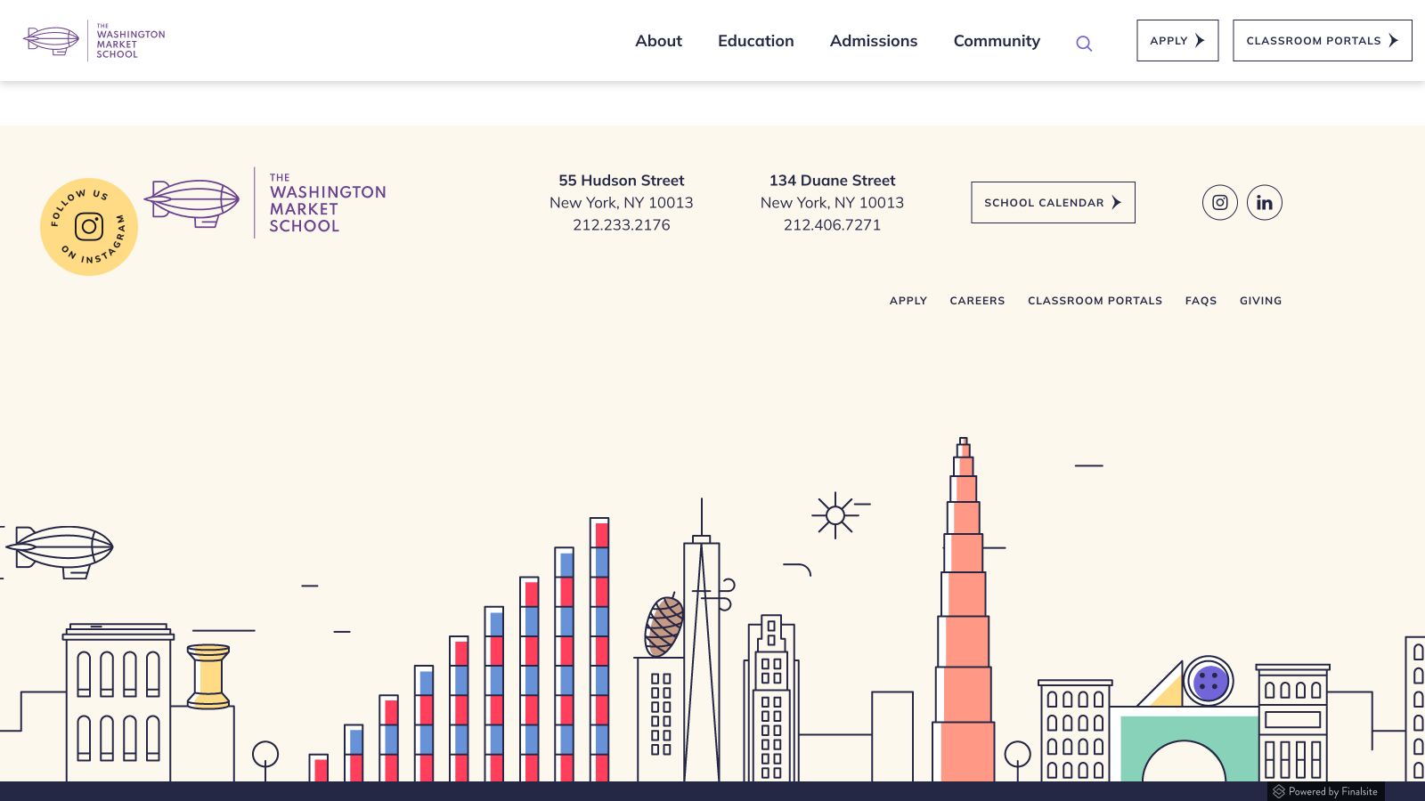The height and width of the screenshot is (801, 1425).
Task: Click the header Washington Market School logo
Action: pos(94,40)
